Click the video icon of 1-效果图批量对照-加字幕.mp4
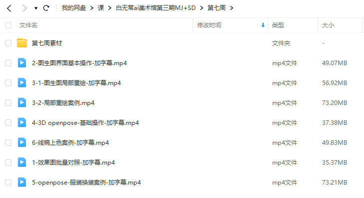Viewport: 364px width, 198px height. tap(22, 162)
